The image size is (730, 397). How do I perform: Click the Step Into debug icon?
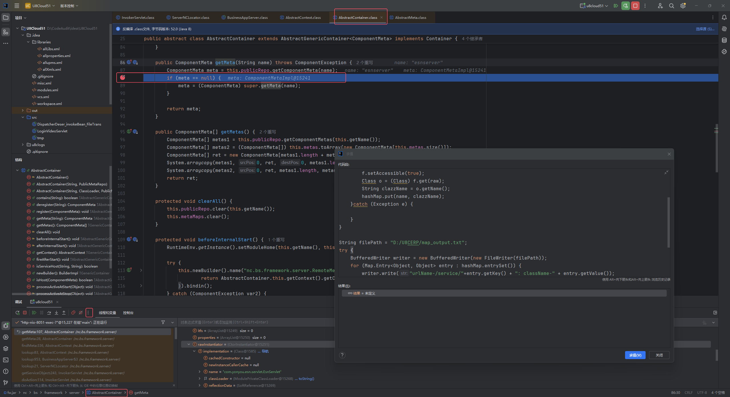tap(56, 313)
